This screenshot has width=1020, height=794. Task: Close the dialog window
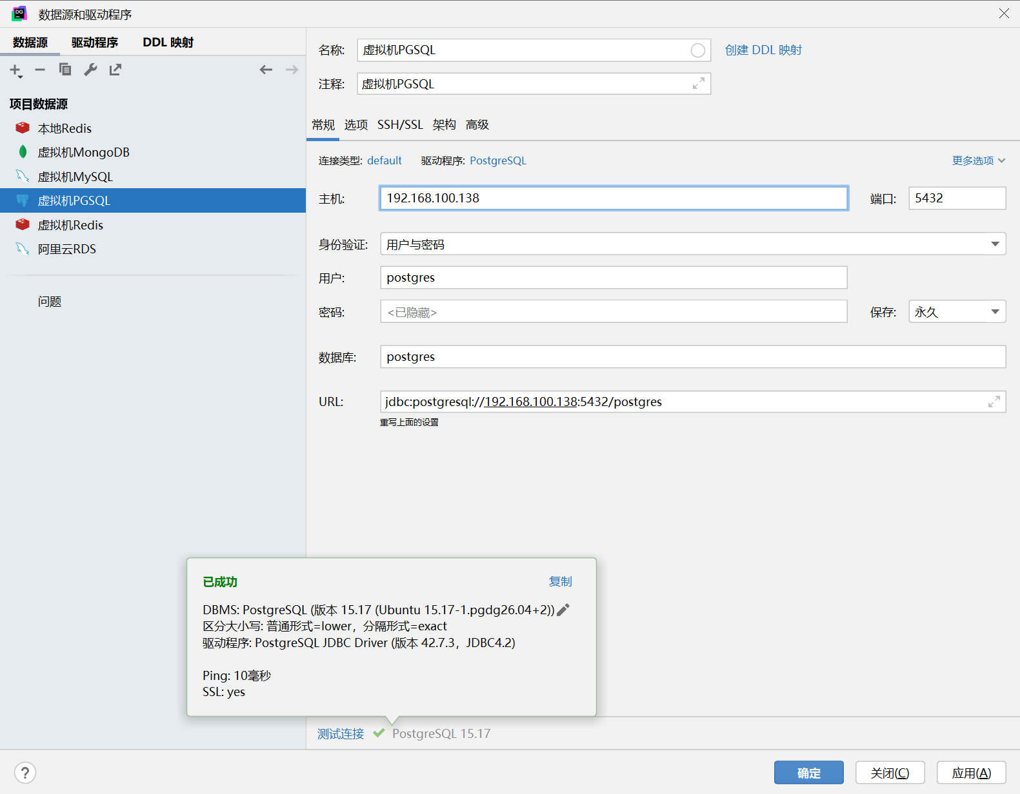tap(1005, 14)
